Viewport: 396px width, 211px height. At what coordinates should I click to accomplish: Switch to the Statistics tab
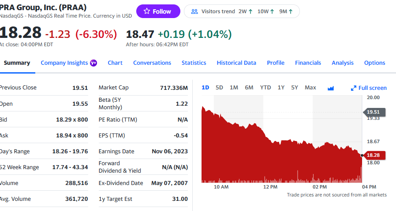tap(194, 63)
